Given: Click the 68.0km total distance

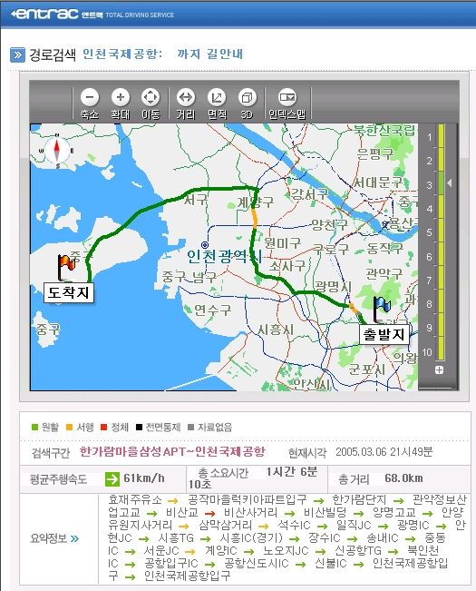Looking at the screenshot, I should pos(403,478).
